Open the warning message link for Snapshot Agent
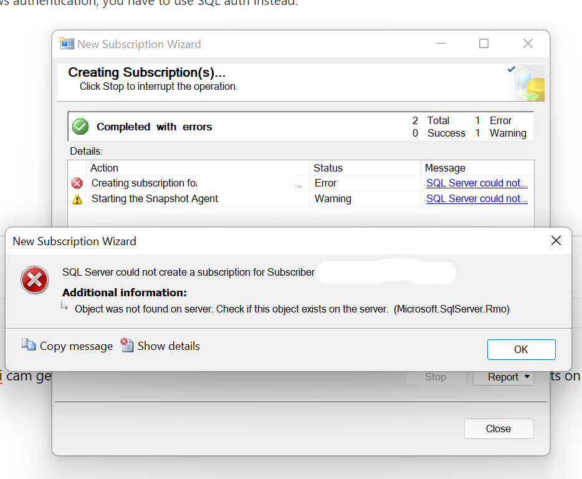Viewport: 582px width, 479px height. [477, 198]
